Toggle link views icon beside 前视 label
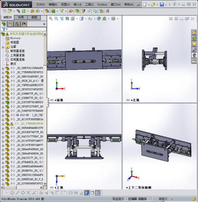Viewport: 198px width, 202px height. click(52, 100)
